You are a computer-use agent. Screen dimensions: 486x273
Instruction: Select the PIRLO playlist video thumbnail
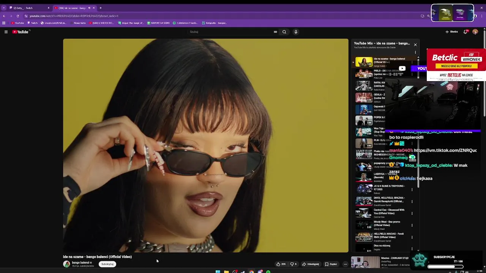(364, 74)
